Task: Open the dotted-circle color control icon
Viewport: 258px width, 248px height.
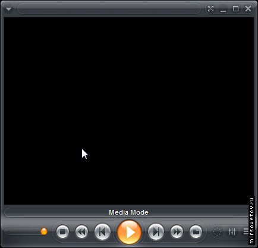Action: (x=218, y=231)
